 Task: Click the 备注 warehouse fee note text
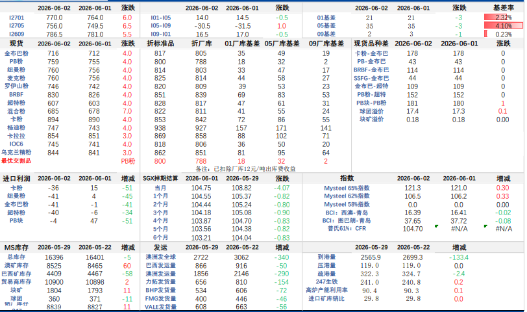(x=246, y=168)
